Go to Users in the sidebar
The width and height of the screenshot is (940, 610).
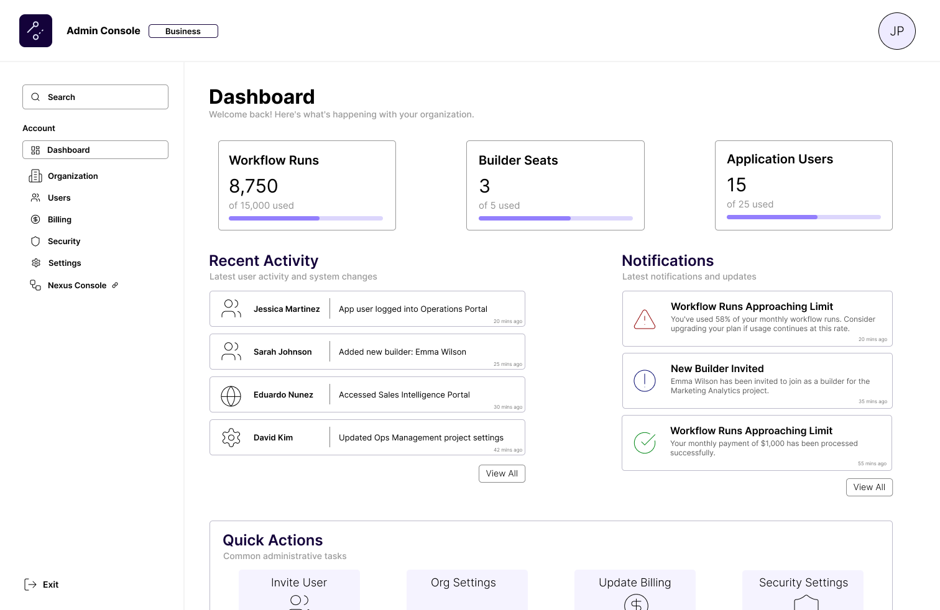[x=59, y=198]
